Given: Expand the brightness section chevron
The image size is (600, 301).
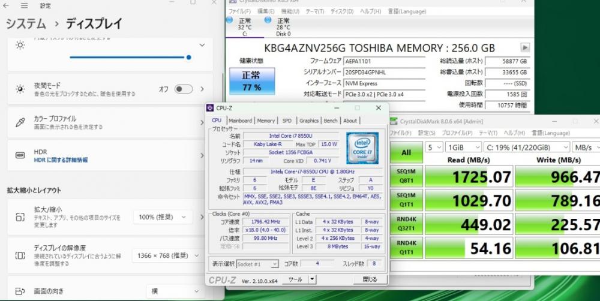Looking at the screenshot, I should (x=202, y=45).
